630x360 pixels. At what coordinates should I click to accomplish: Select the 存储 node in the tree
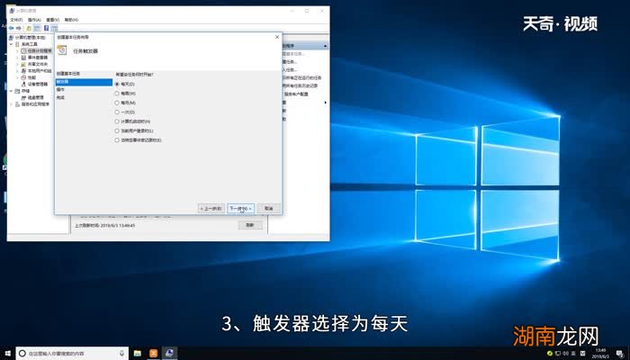coord(25,91)
